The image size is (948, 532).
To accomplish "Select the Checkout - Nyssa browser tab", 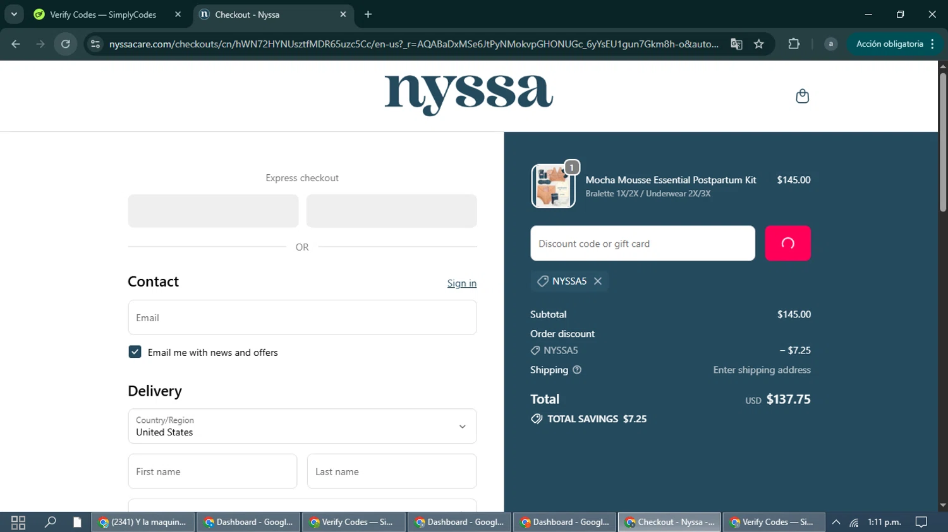I will tap(272, 15).
